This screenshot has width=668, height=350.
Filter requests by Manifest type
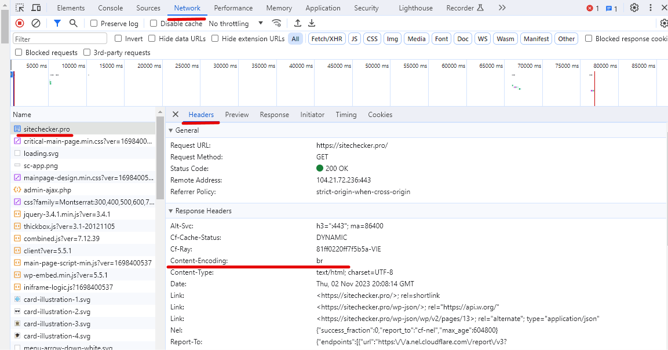click(536, 39)
